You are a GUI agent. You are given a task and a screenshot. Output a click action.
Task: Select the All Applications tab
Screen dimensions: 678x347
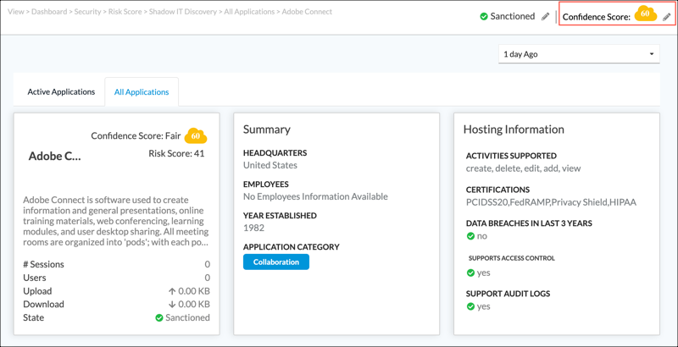tap(142, 92)
